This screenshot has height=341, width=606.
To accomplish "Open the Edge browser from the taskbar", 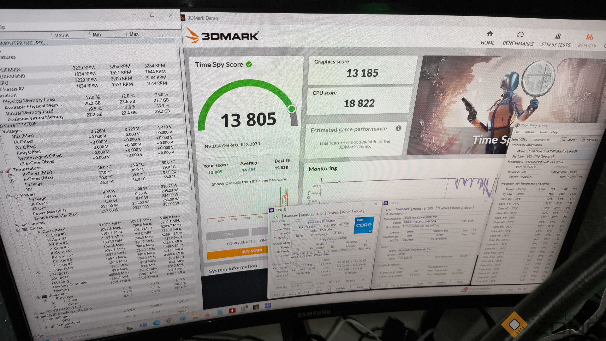I will (x=157, y=323).
